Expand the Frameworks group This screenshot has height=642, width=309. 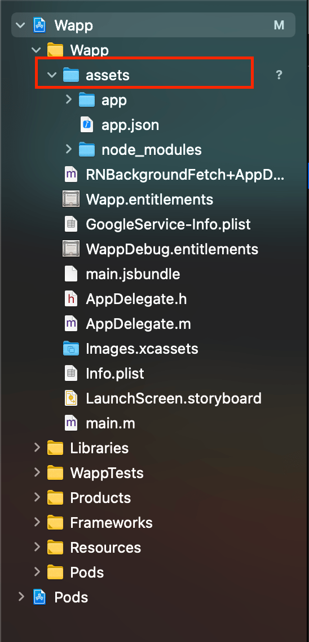(x=37, y=522)
